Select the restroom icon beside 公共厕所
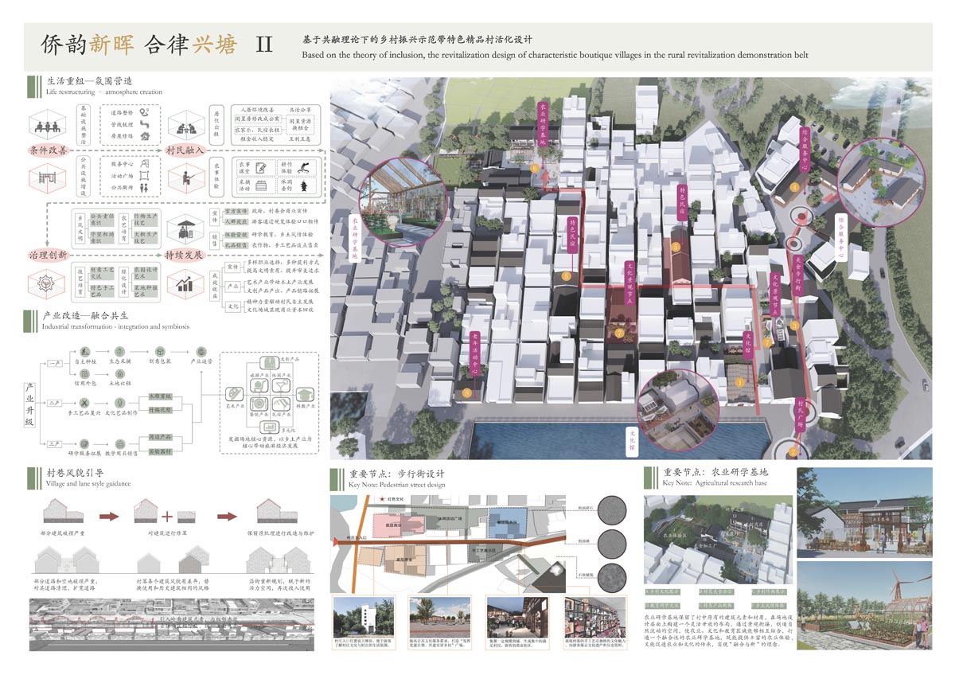Image resolution: width=955 pixels, height=675 pixels. 145,189
